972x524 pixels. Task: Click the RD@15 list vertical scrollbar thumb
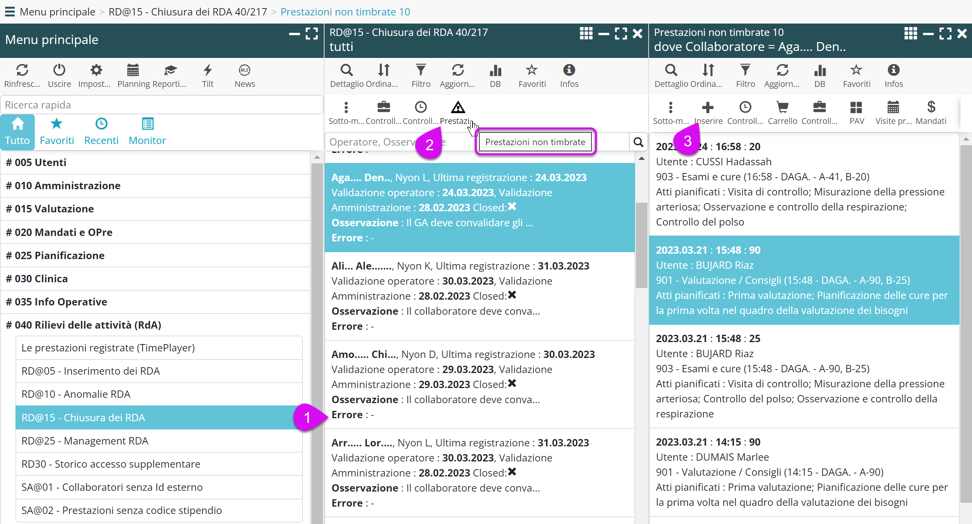(x=641, y=245)
